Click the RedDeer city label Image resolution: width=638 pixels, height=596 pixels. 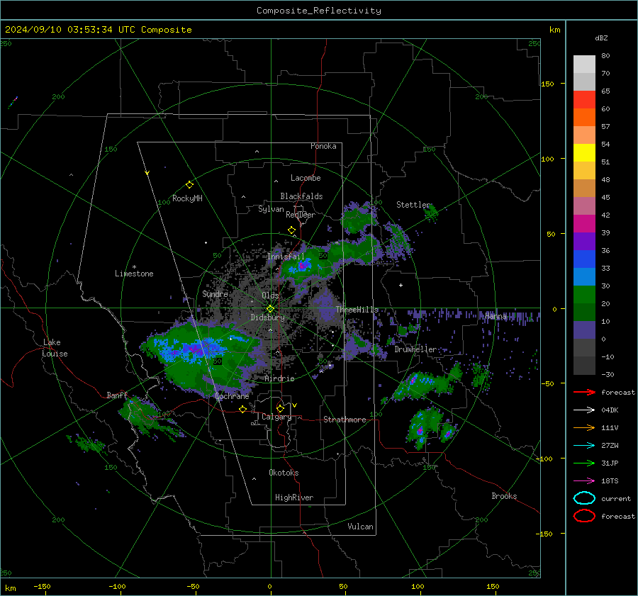click(301, 215)
